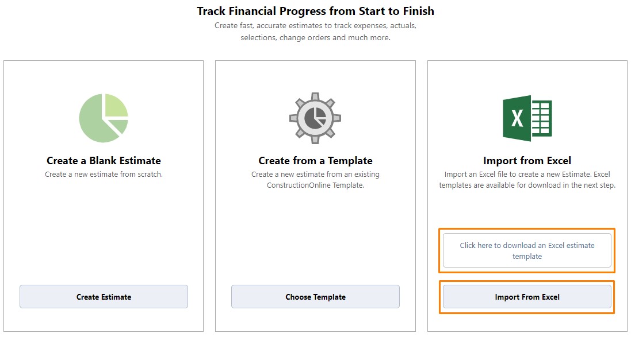Image resolution: width=631 pixels, height=337 pixels.
Task: Click the dark pie chart inside gear
Action: [x=315, y=118]
